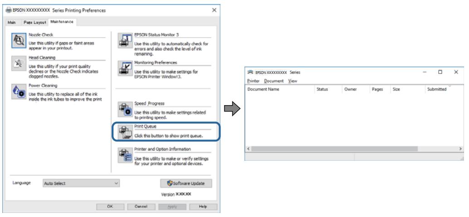This screenshot has height=217, width=469.
Task: Maximize the print queue window
Action: click(440, 72)
